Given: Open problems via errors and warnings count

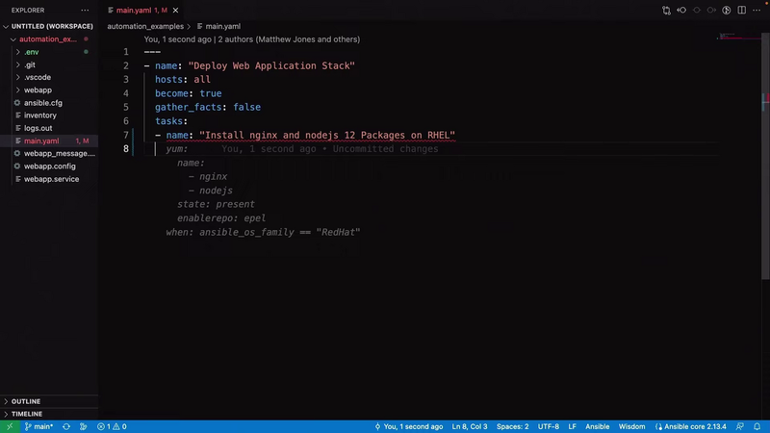Looking at the screenshot, I should [112, 426].
